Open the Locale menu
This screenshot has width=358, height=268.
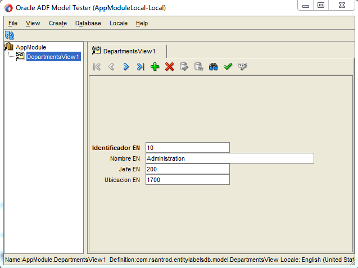pyautogui.click(x=119, y=23)
